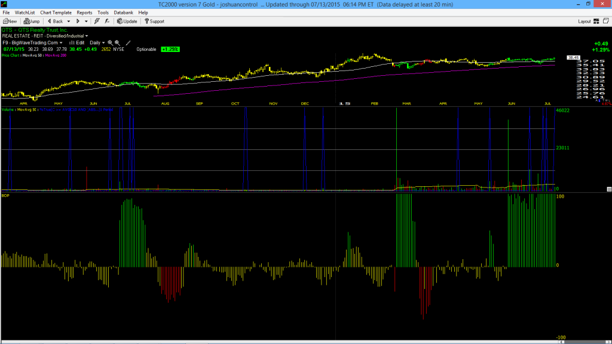Open the Chart Template menu
The width and height of the screenshot is (612, 344).
click(56, 13)
